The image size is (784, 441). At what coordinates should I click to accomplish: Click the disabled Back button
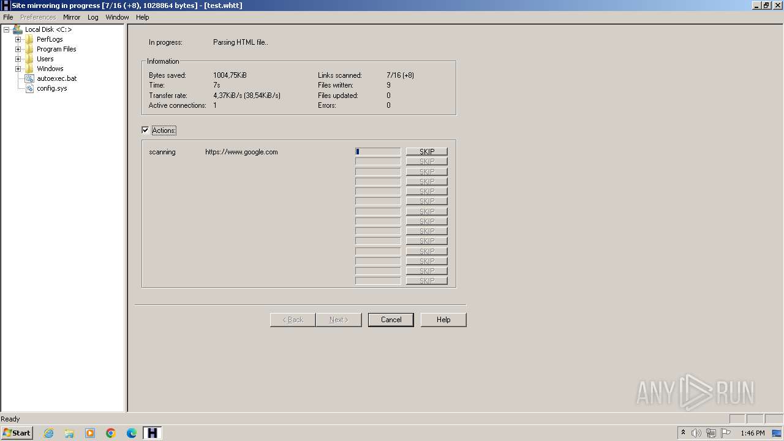293,320
